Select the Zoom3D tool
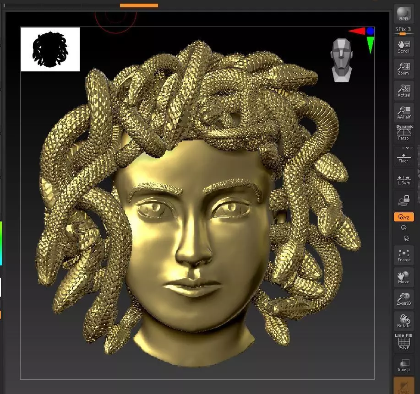Viewport: 420px width, 394px height. 404,299
